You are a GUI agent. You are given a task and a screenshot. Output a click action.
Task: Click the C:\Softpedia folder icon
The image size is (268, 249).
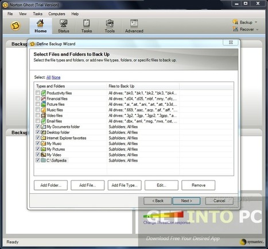tap(44, 160)
